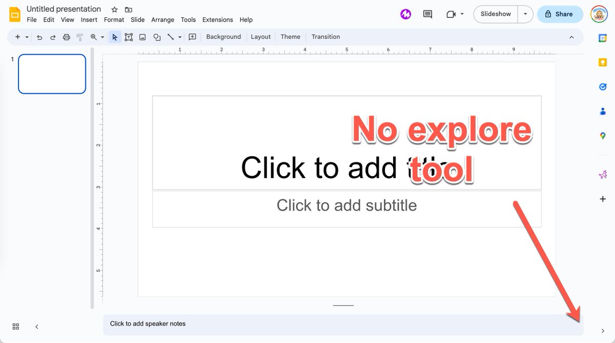Add a comment from the toolbar

pyautogui.click(x=193, y=37)
